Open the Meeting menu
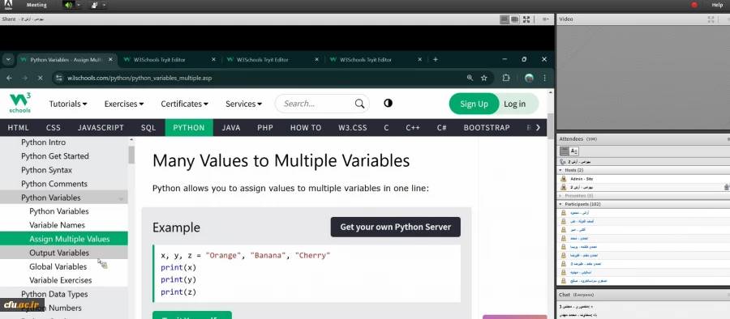730x319 pixels. 36,5
